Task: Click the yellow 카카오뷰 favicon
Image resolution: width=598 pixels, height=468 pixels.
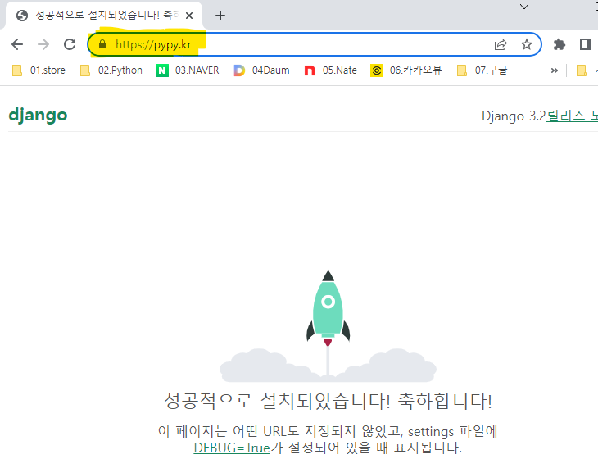Action: pos(377,70)
